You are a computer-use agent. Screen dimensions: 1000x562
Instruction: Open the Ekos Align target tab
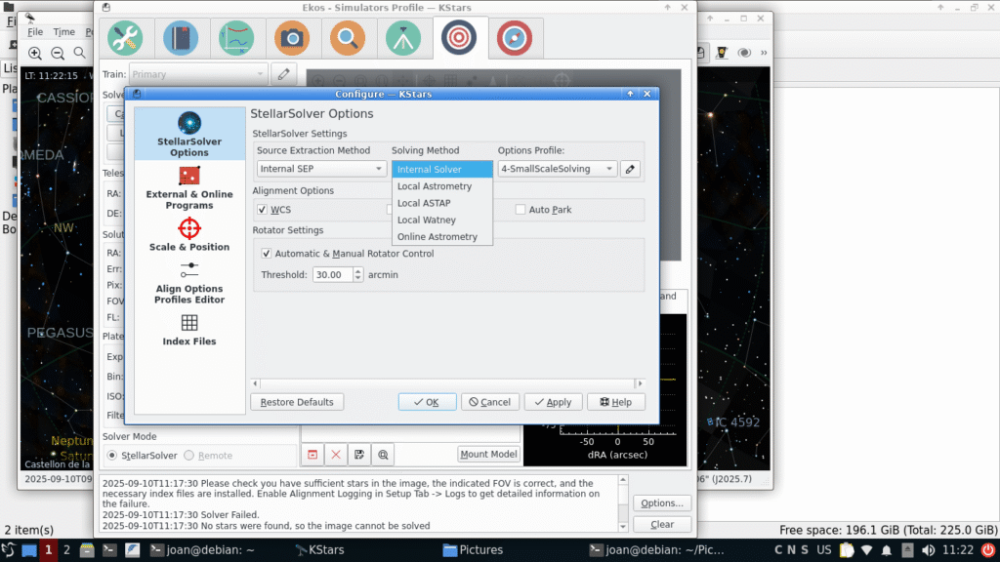click(459, 38)
